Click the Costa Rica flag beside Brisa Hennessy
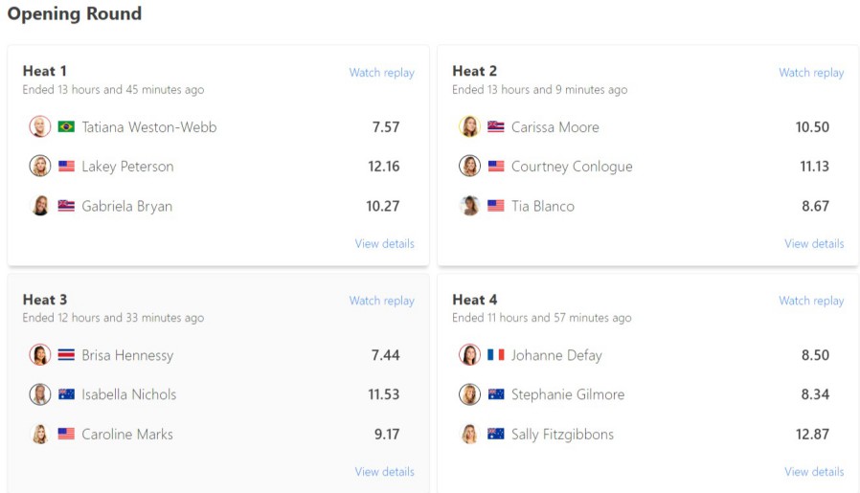This screenshot has width=860, height=493. (66, 355)
